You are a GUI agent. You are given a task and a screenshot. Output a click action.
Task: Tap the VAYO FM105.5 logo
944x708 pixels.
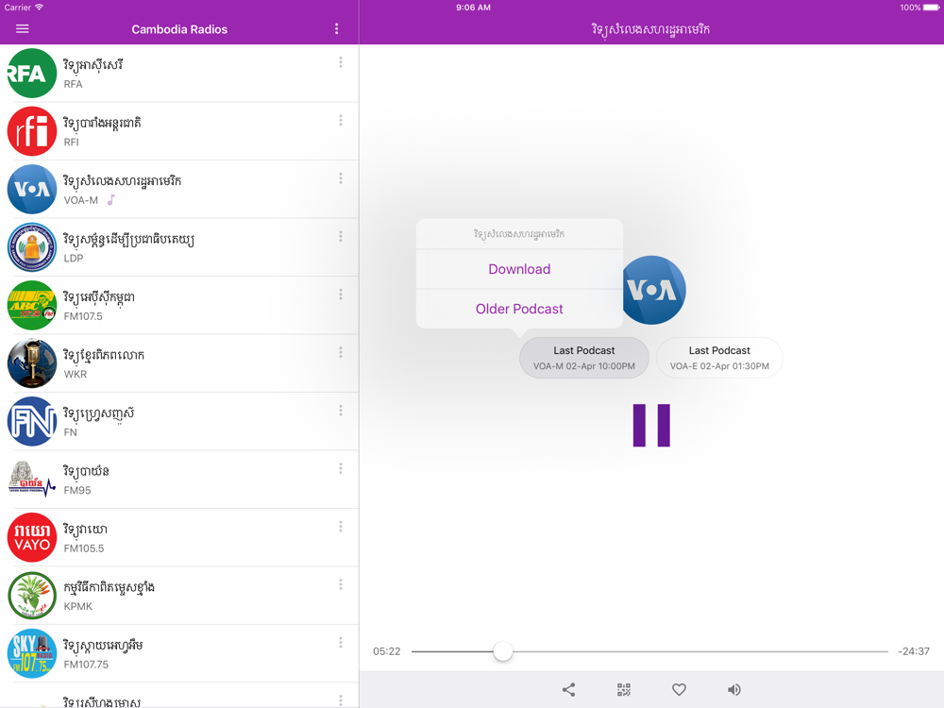click(32, 537)
